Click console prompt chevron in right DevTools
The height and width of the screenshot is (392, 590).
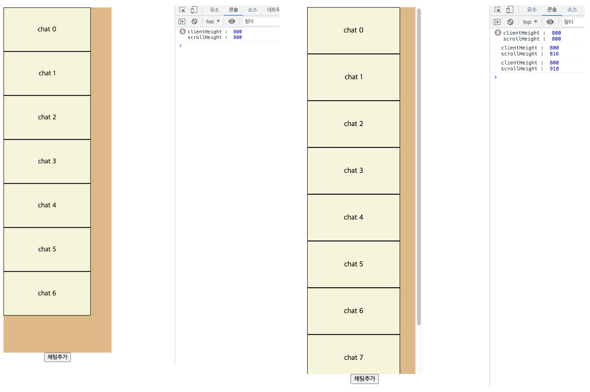coord(495,77)
